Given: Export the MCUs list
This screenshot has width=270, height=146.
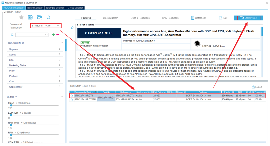Looking at the screenshot, I should click(x=257, y=87).
